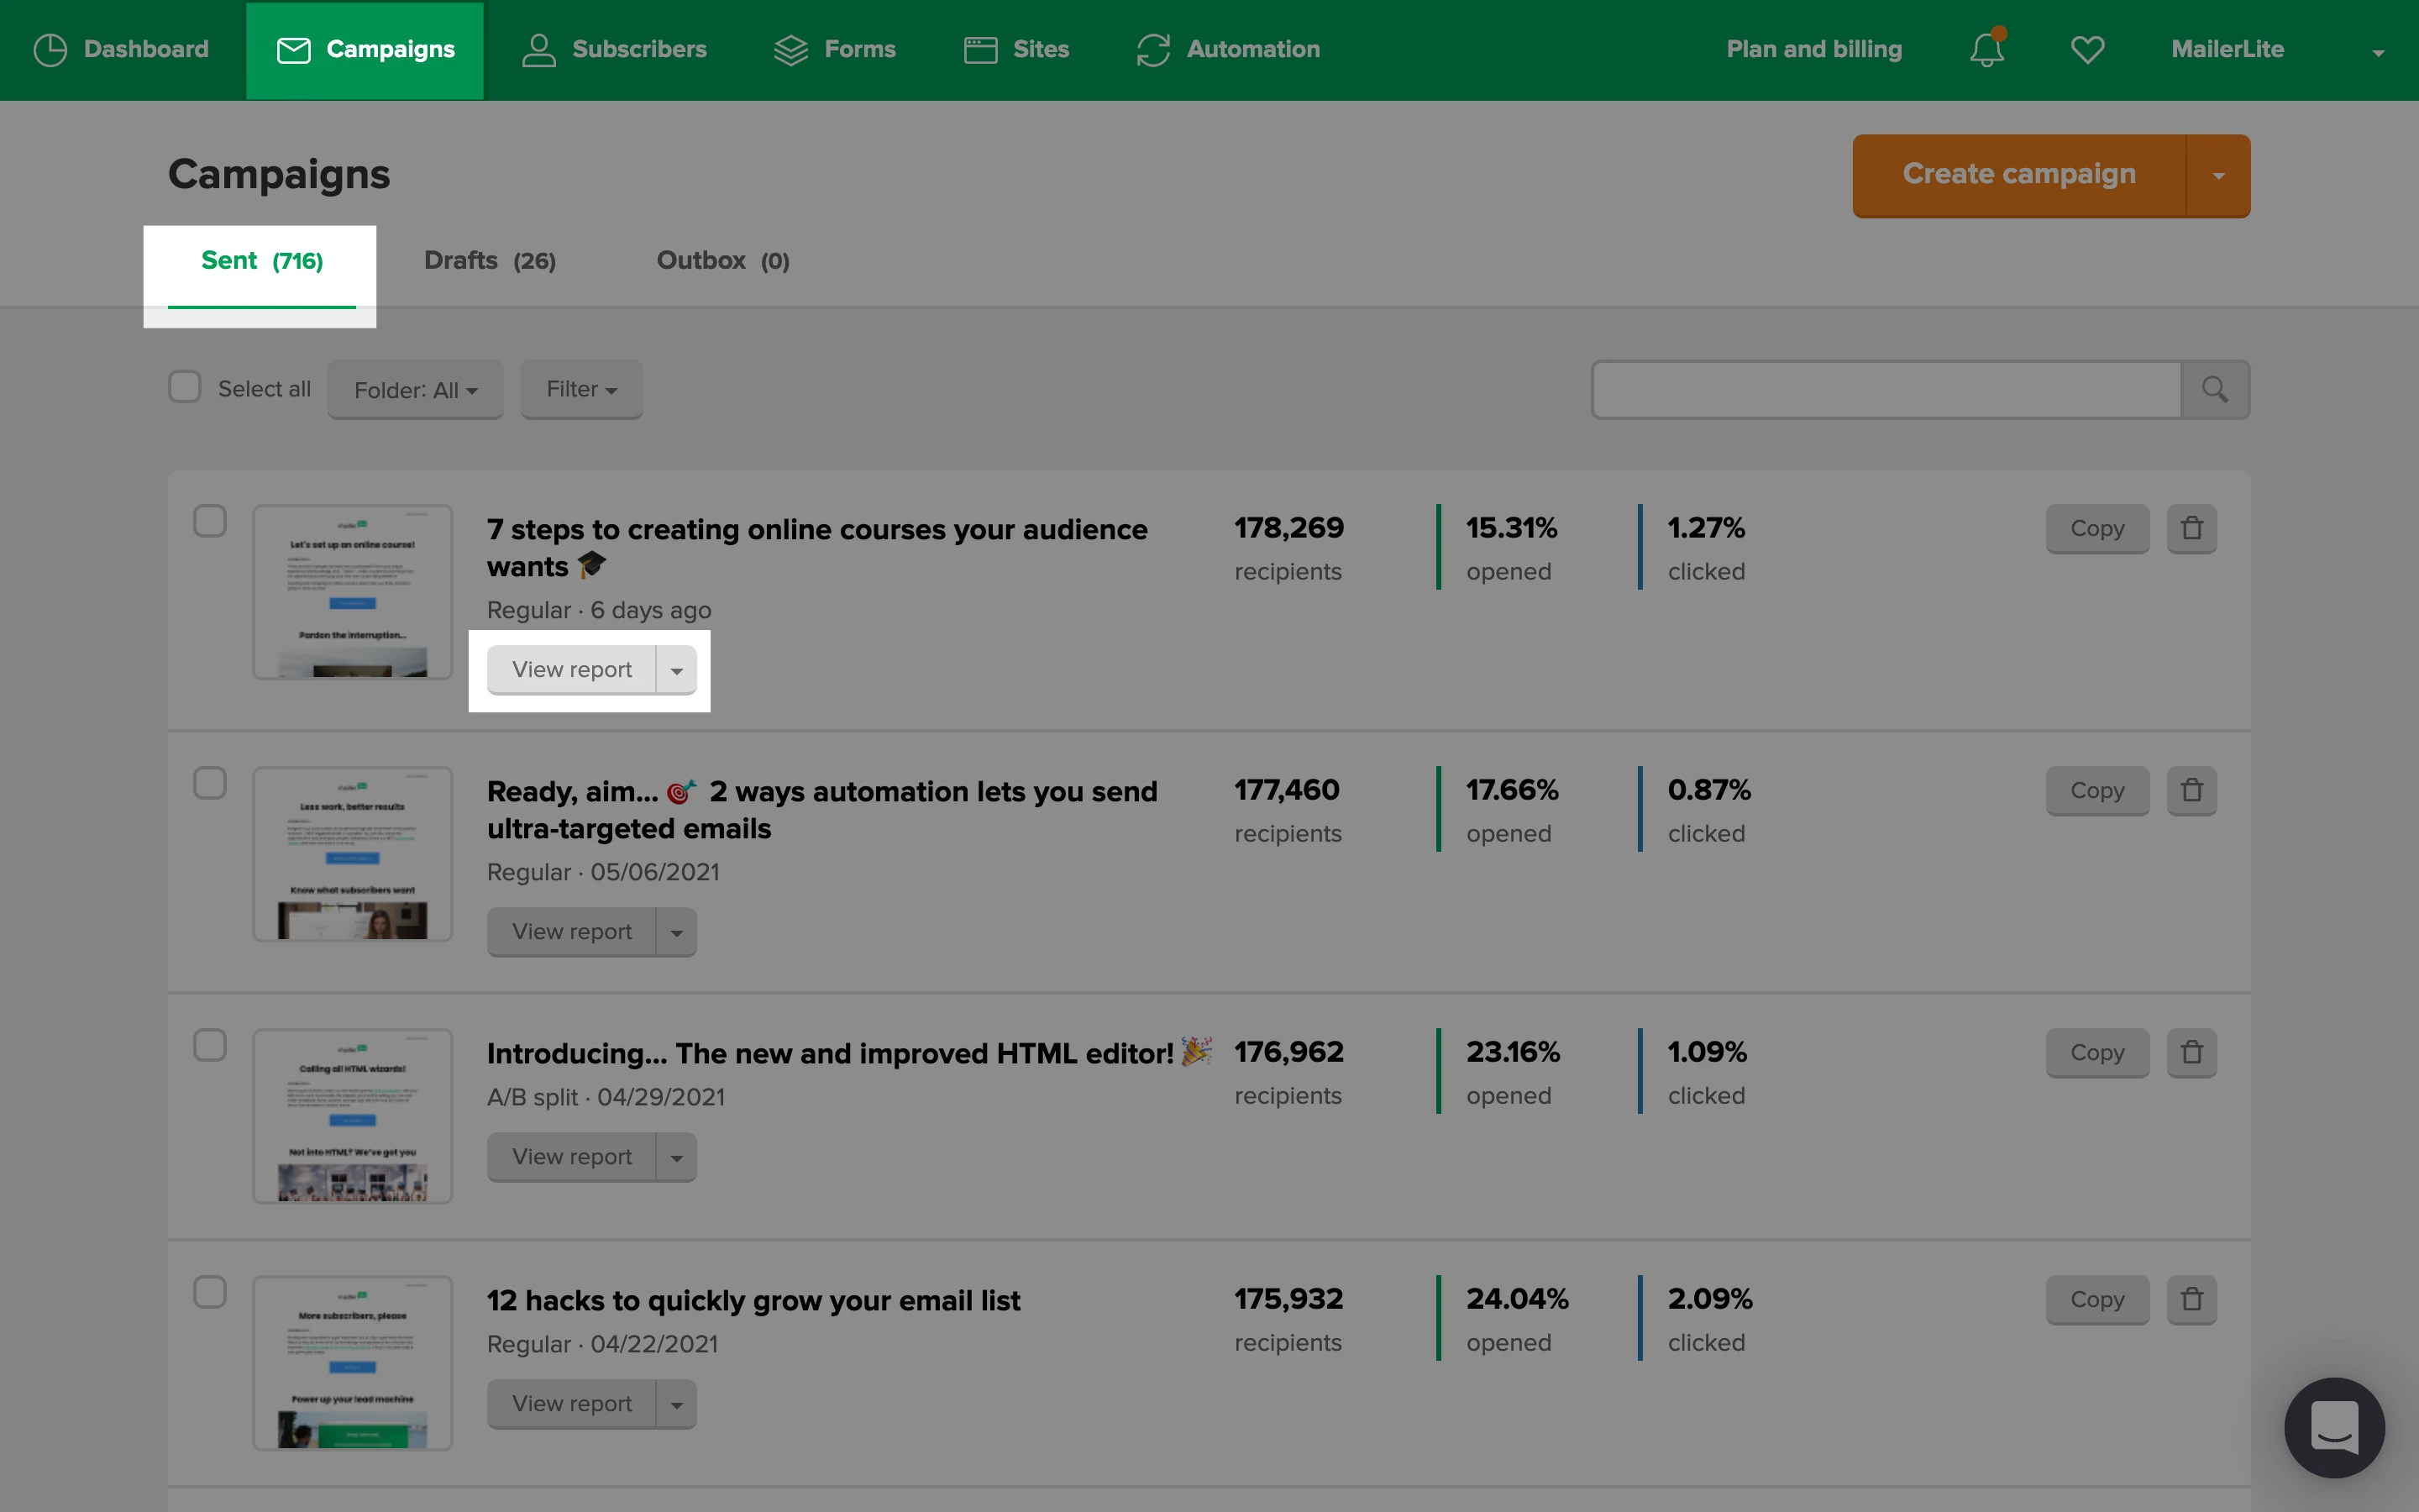This screenshot has height=1512, width=2419.
Task: Click trash icon for the HTML editor campaign
Action: pyautogui.click(x=2191, y=1052)
